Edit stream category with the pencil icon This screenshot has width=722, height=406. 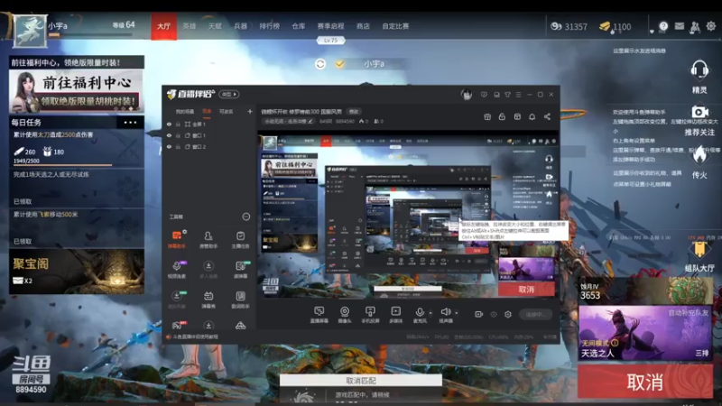tap(310, 122)
